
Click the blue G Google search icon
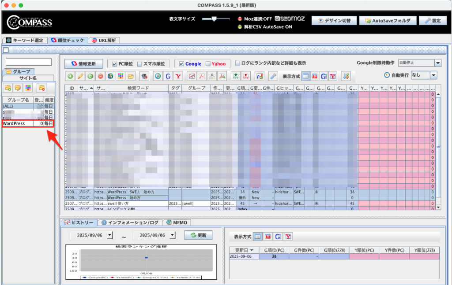click(x=168, y=76)
